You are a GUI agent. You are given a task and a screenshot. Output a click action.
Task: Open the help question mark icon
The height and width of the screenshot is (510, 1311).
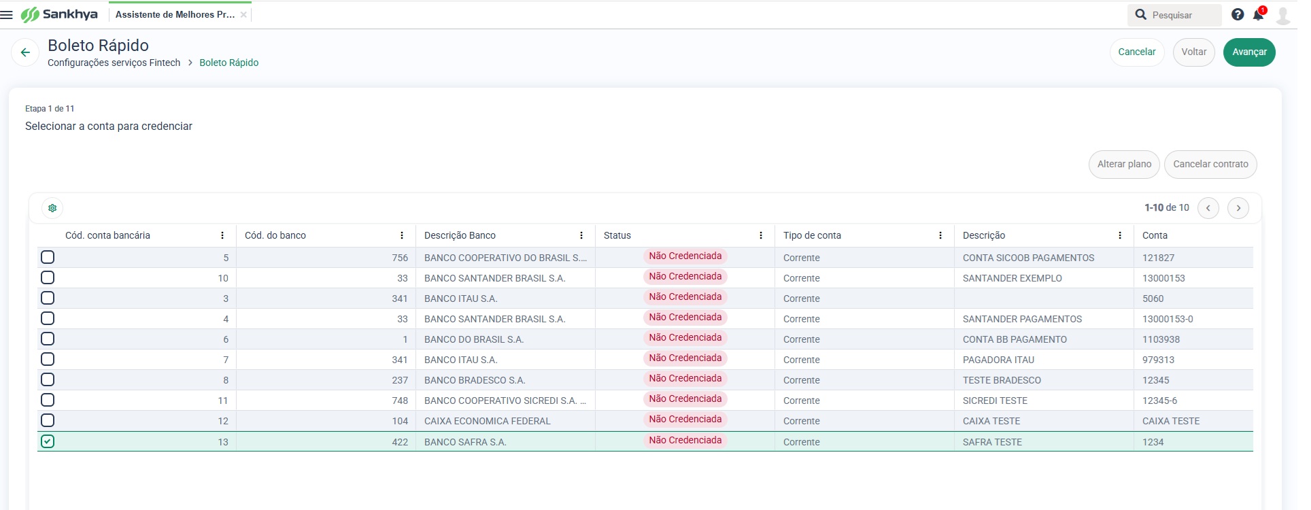1238,14
